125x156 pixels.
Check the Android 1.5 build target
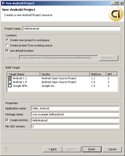(10, 82)
